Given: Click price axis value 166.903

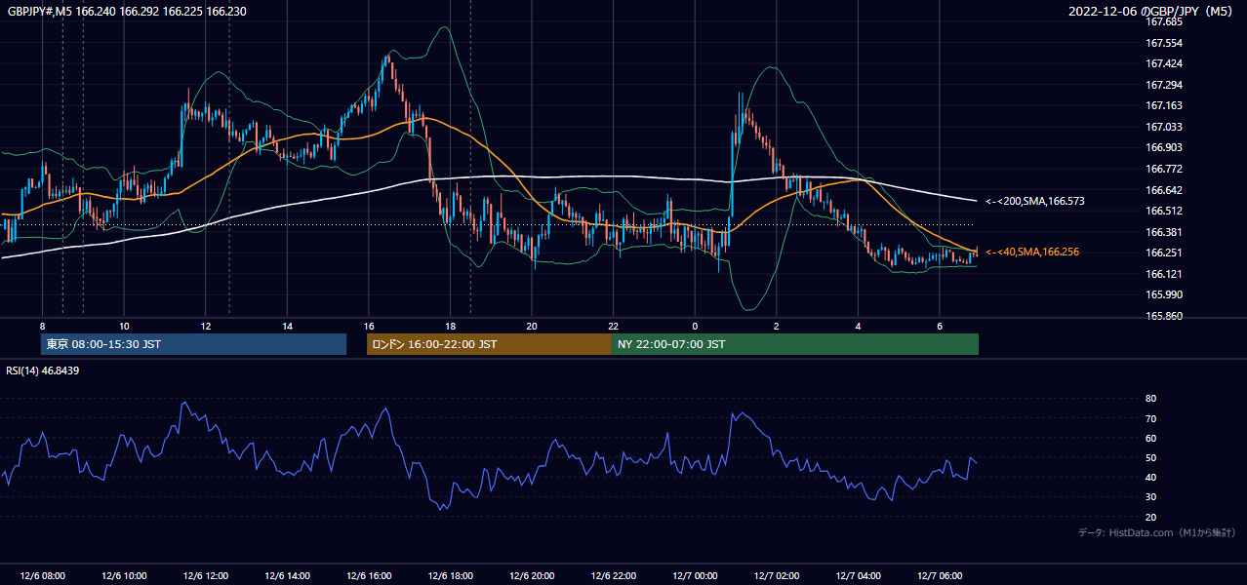Looking at the screenshot, I should click(1163, 147).
